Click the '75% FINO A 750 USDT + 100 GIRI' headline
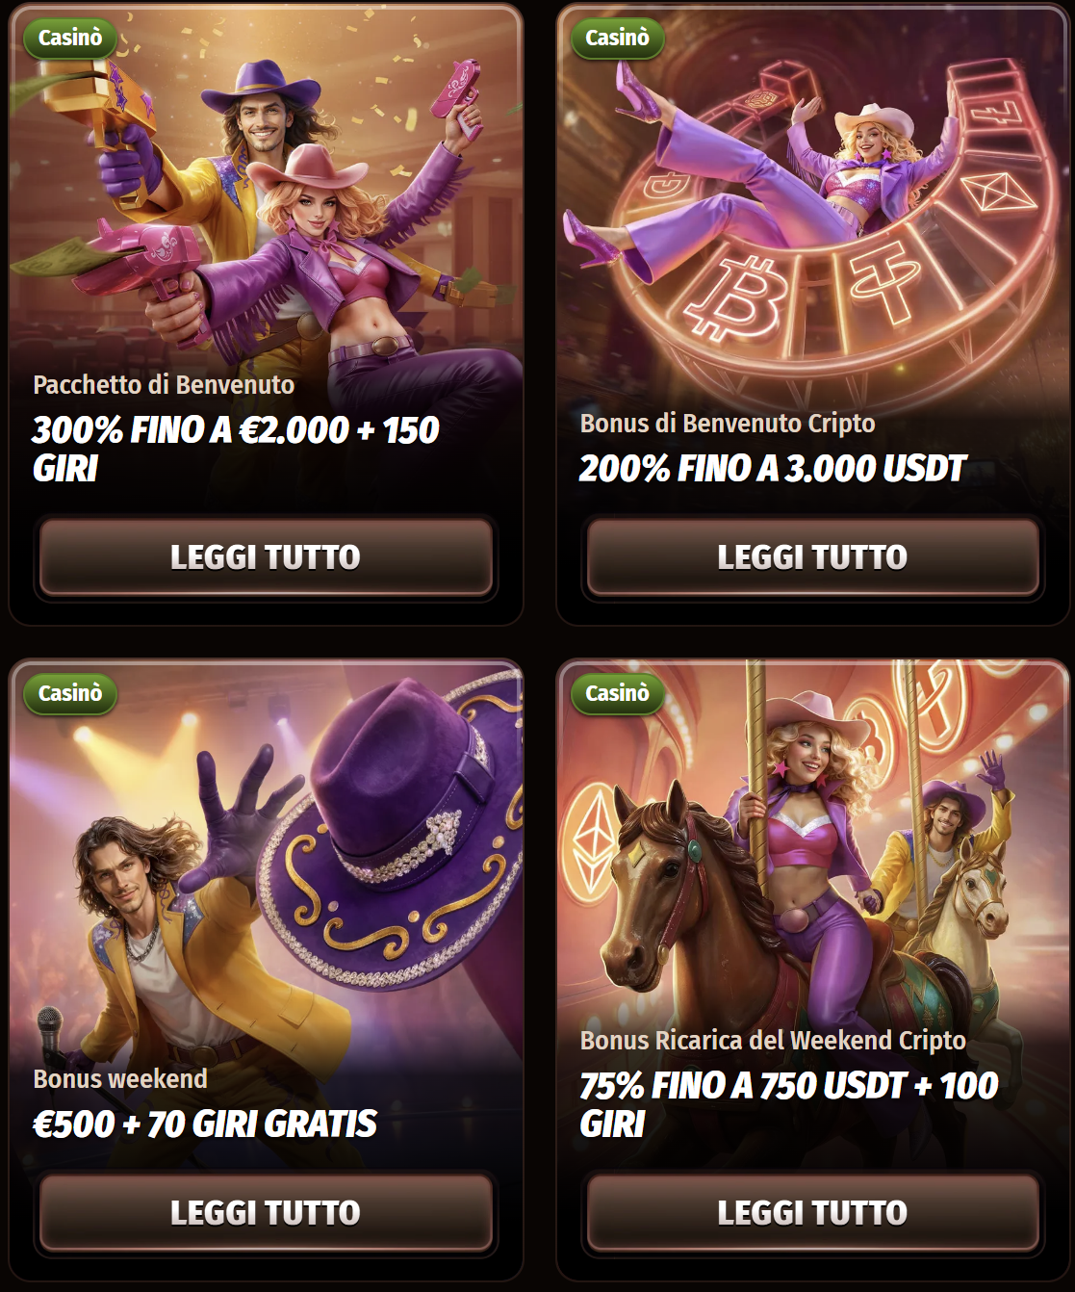Screen dimensions: 1075x1292 pos(789,1105)
